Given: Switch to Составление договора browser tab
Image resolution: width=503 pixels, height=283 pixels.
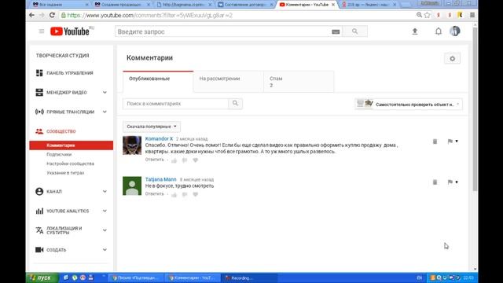Looking at the screenshot, I should pos(245,5).
